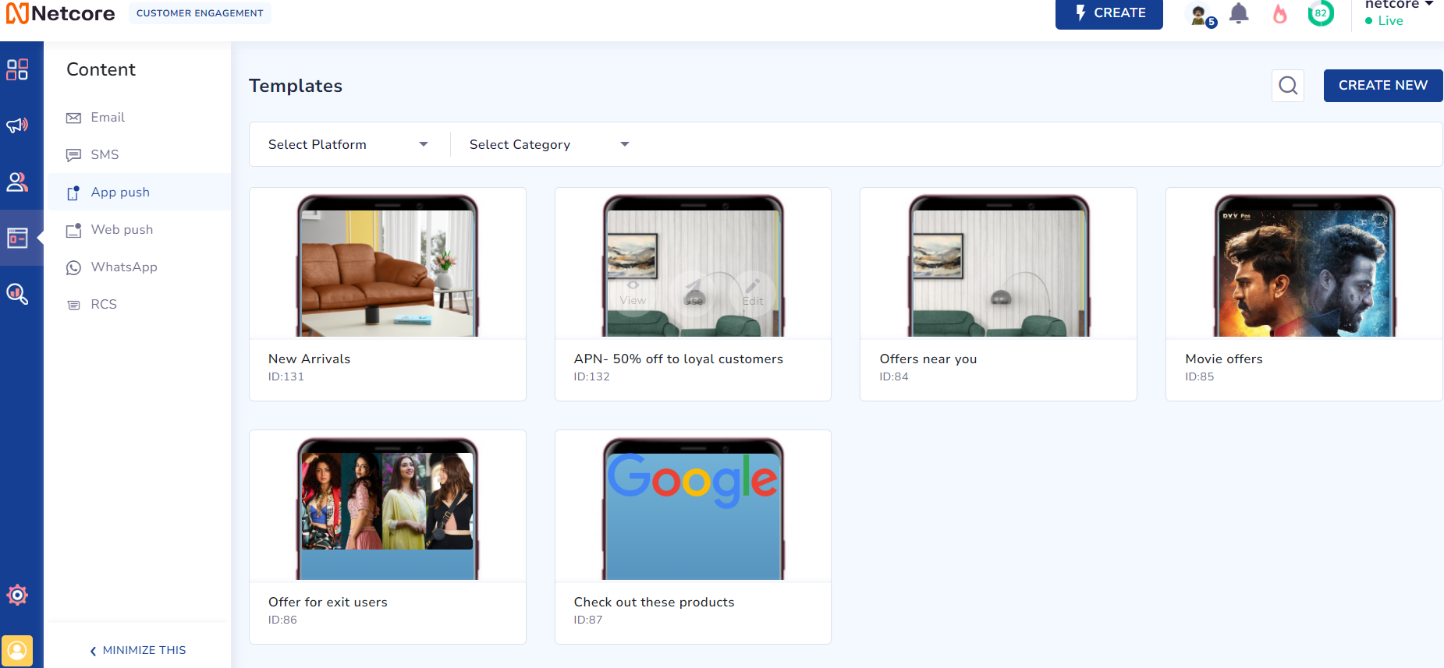Viewport: 1444px width, 668px height.
Task: Click the CREATE NEW button
Action: pos(1382,85)
